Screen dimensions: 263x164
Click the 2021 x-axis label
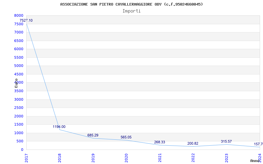click(x=159, y=158)
